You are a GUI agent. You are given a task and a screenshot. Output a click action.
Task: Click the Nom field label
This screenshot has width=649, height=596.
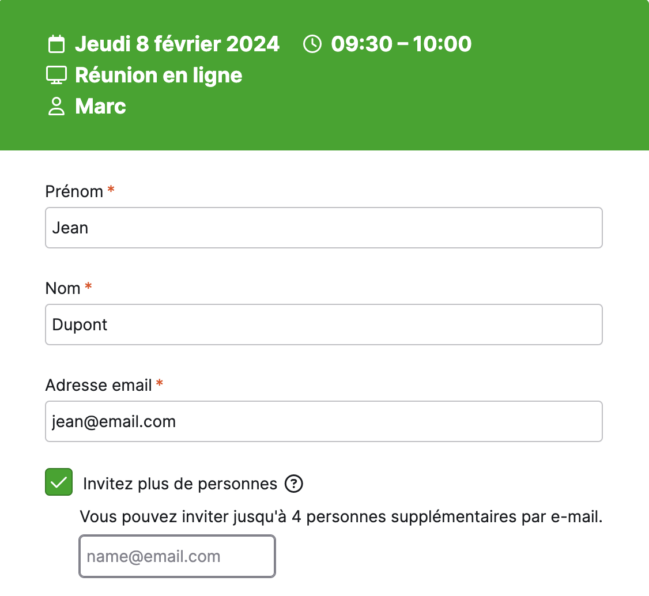(63, 288)
